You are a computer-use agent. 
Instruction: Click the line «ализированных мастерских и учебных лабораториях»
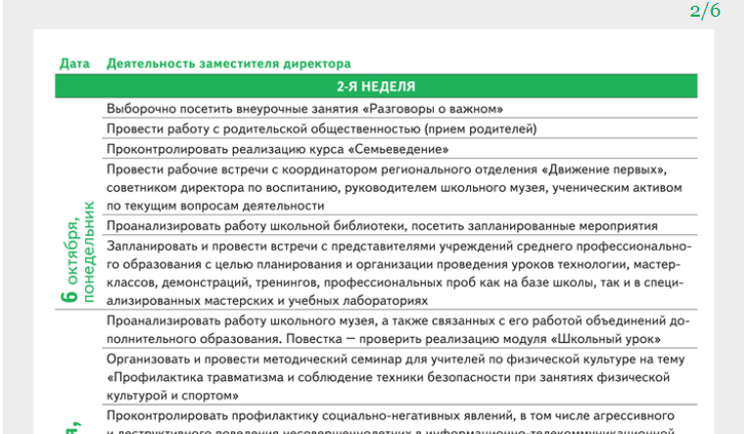pyautogui.click(x=266, y=301)
